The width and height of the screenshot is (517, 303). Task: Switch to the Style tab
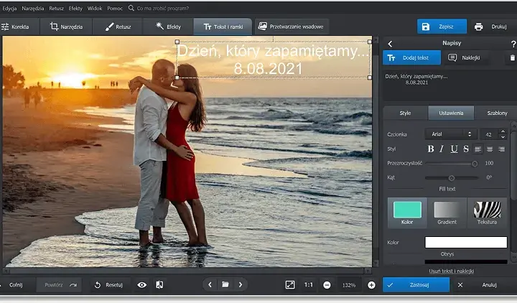(x=405, y=113)
